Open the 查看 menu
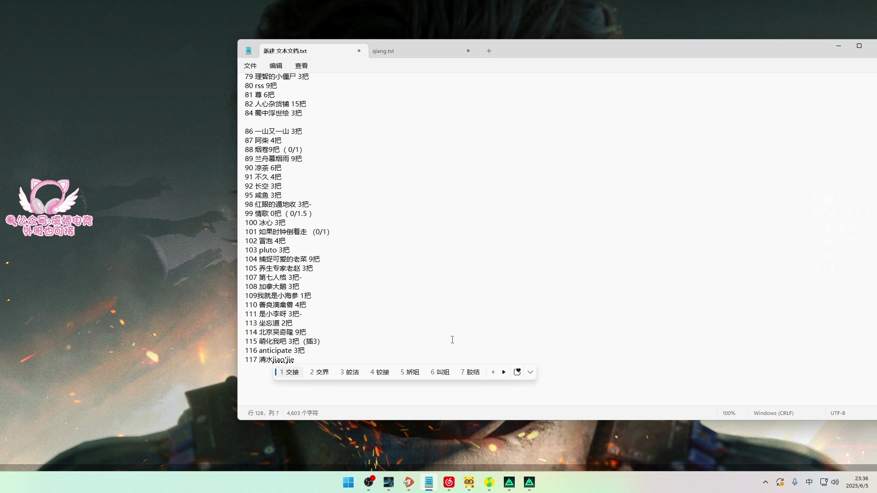Viewport: 877px width, 493px height. (301, 66)
